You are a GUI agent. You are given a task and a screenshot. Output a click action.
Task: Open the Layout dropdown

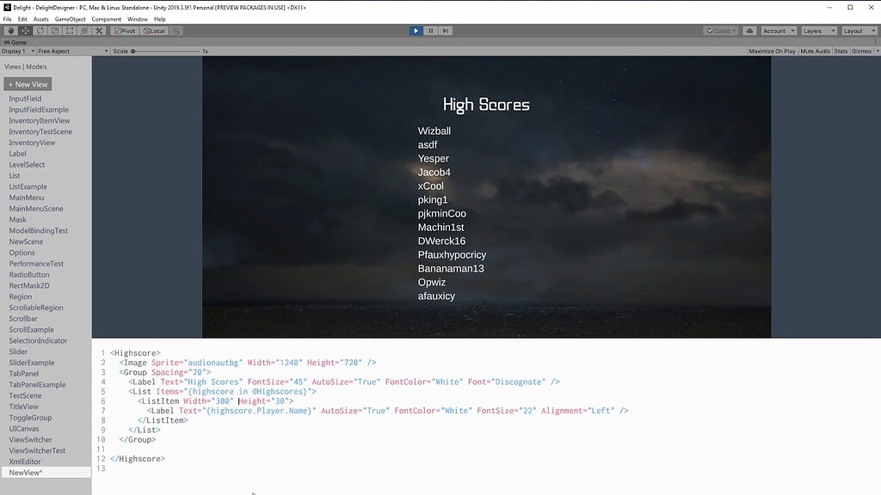point(859,30)
